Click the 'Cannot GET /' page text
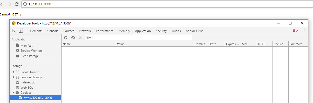 11,14
